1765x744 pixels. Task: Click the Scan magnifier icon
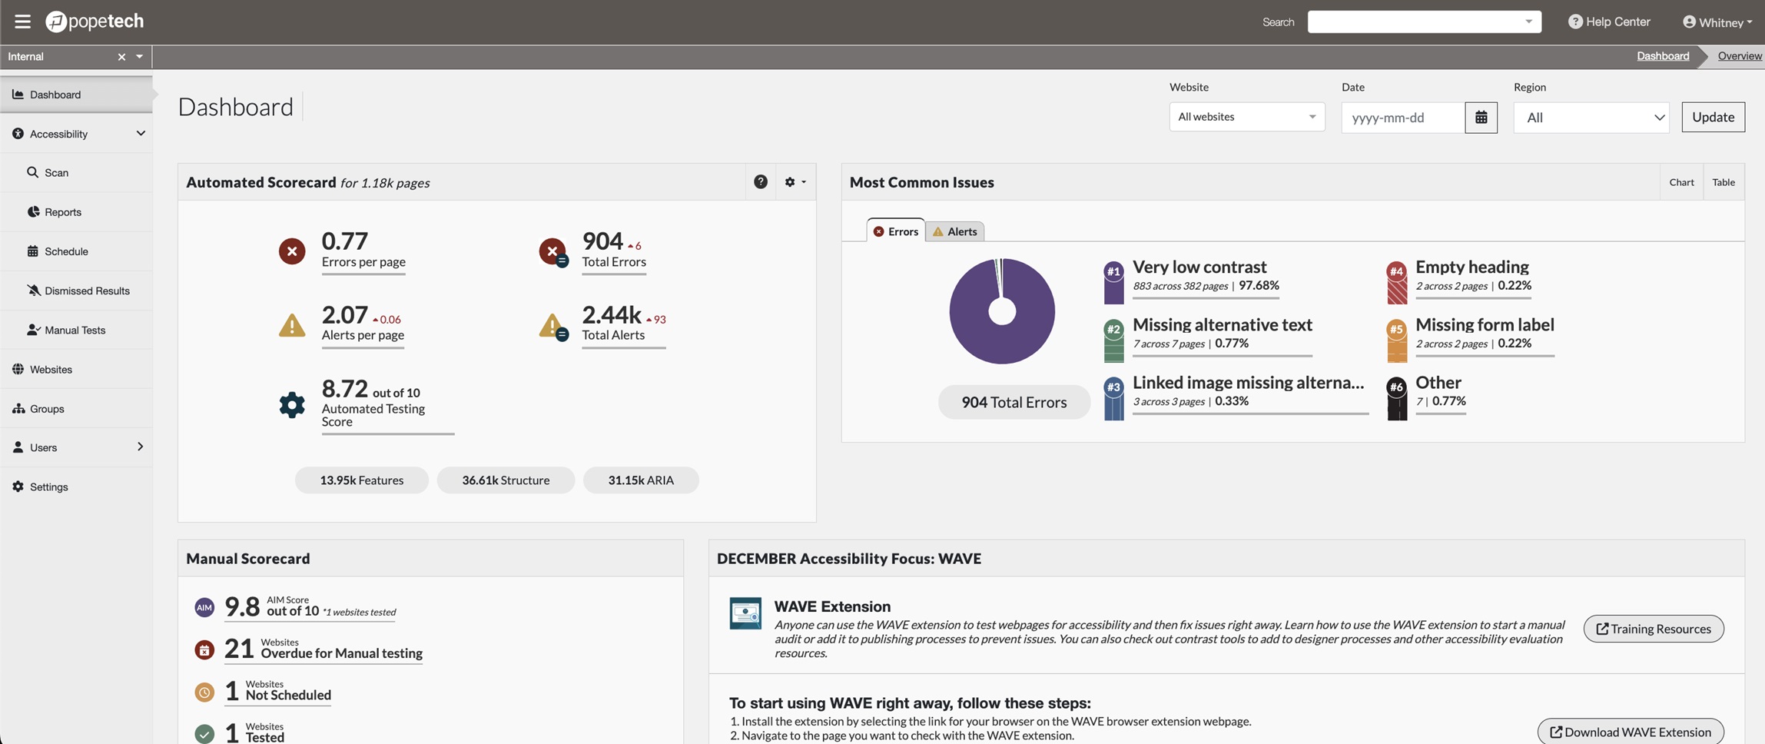pos(33,172)
